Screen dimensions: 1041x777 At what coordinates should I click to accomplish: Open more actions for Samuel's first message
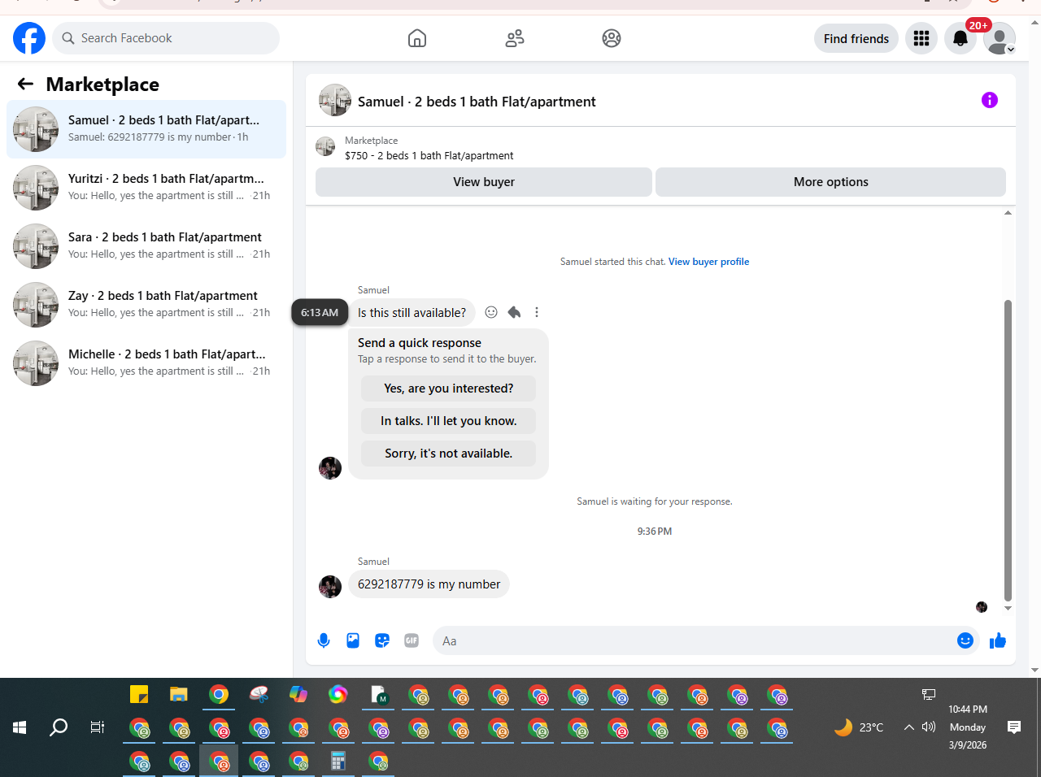[x=537, y=312]
